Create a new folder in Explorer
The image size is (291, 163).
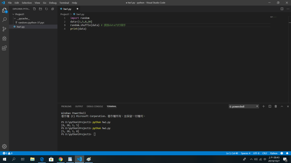(x=40, y=9)
